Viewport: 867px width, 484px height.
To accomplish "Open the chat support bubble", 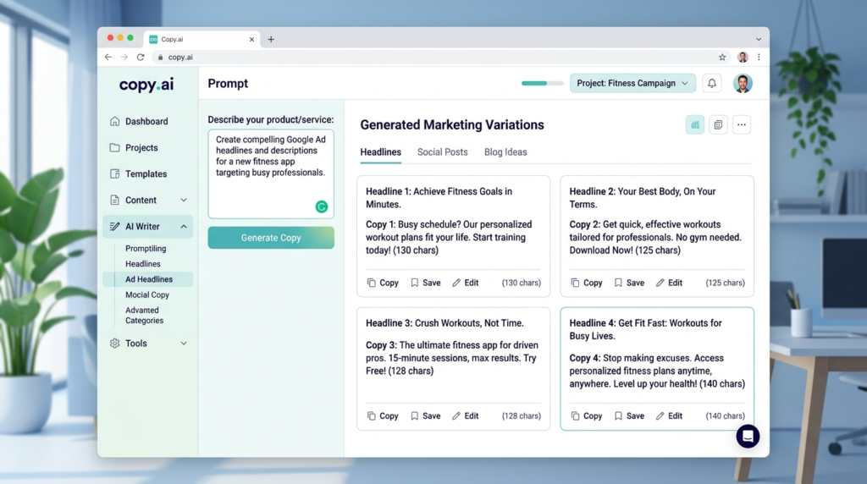I will [748, 437].
